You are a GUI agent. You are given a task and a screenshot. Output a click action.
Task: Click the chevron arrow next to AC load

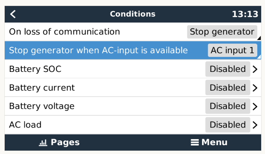pos(255,125)
